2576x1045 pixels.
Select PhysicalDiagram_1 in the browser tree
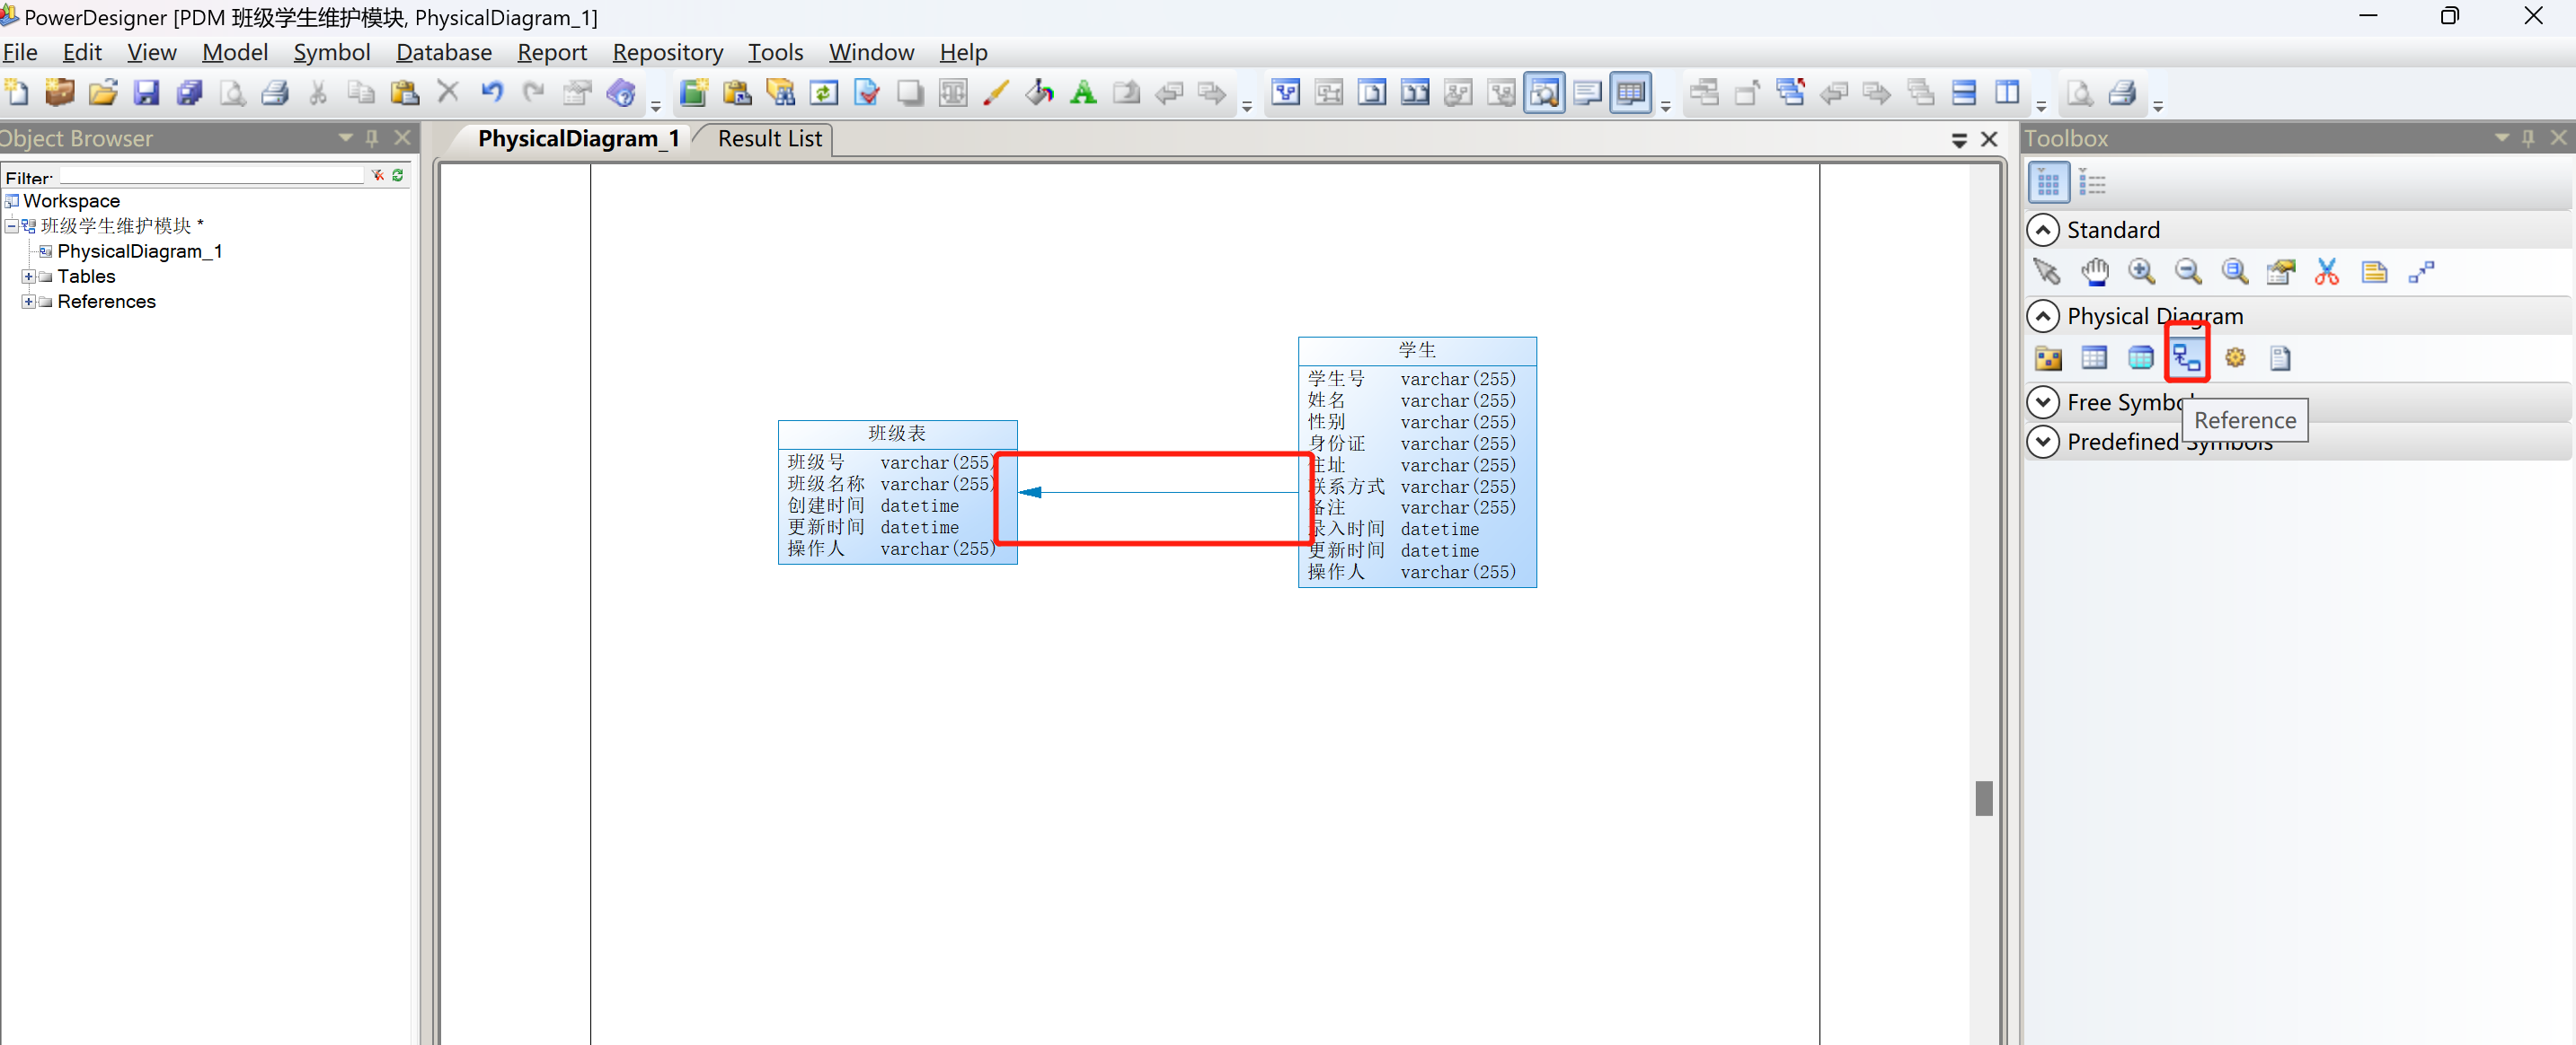pyautogui.click(x=139, y=250)
